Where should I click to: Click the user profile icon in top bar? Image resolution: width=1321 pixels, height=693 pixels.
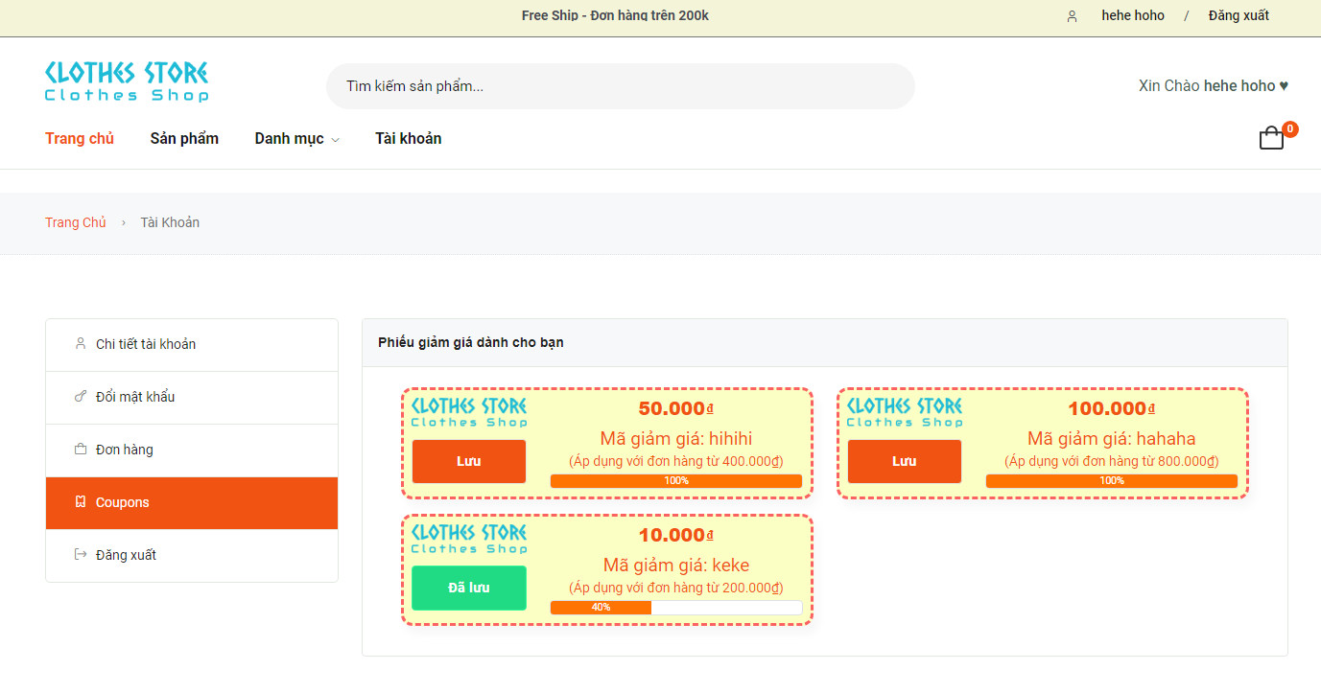click(x=1072, y=16)
